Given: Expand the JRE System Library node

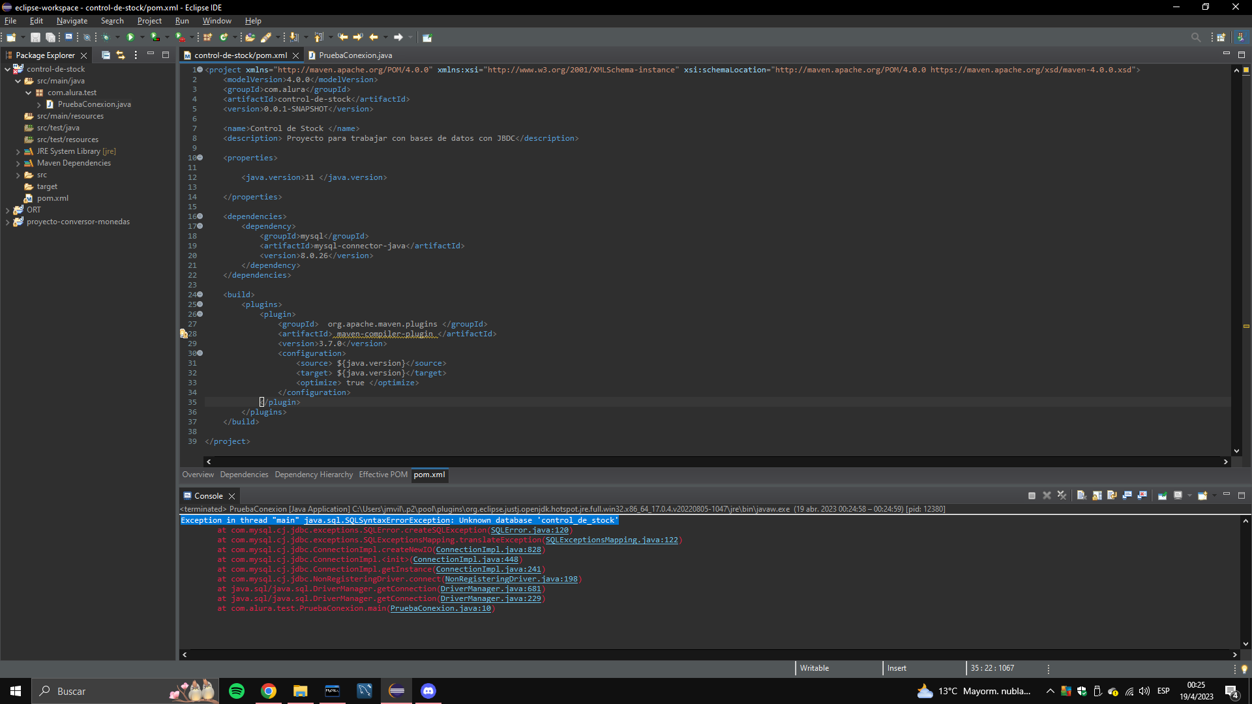Looking at the screenshot, I should coord(18,151).
